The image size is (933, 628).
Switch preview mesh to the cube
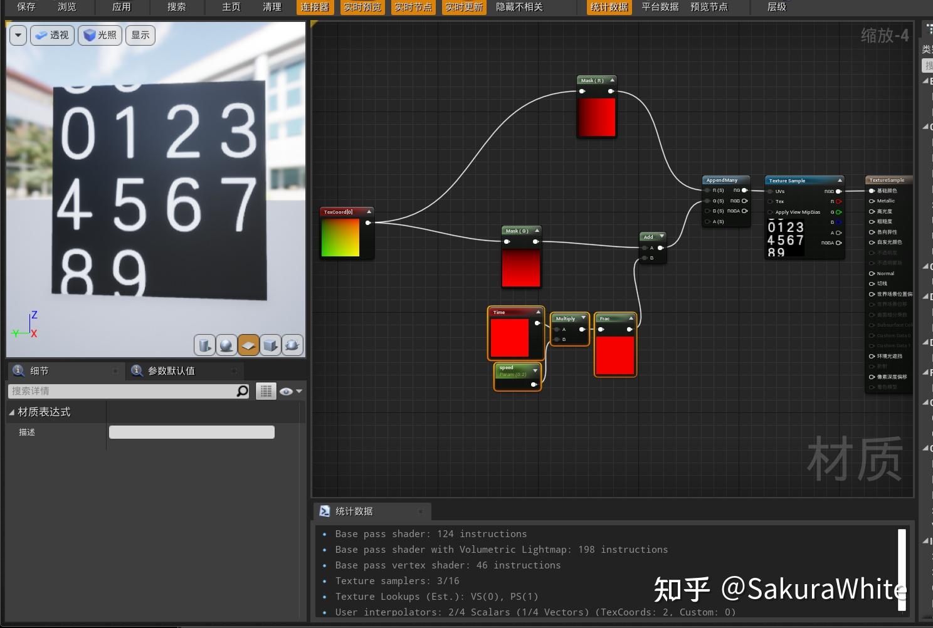click(x=270, y=345)
